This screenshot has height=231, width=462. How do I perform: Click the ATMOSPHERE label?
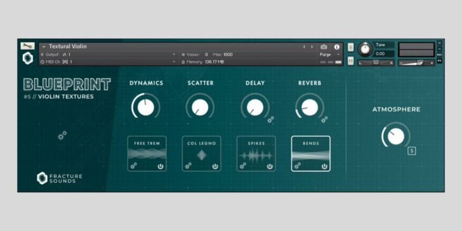point(396,110)
